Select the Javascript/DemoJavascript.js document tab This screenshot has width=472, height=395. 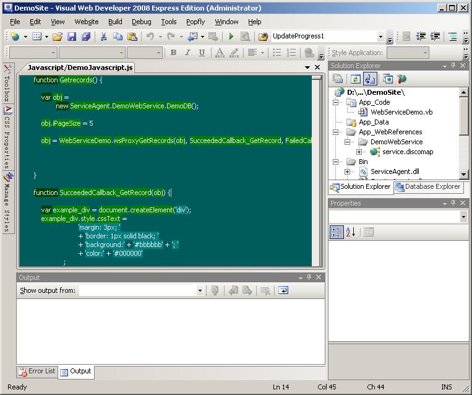(x=80, y=67)
